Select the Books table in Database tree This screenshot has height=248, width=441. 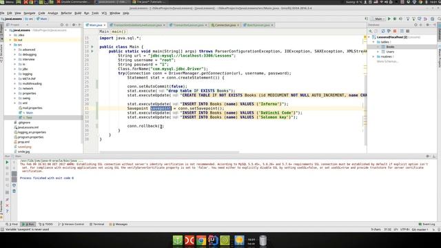point(390,47)
